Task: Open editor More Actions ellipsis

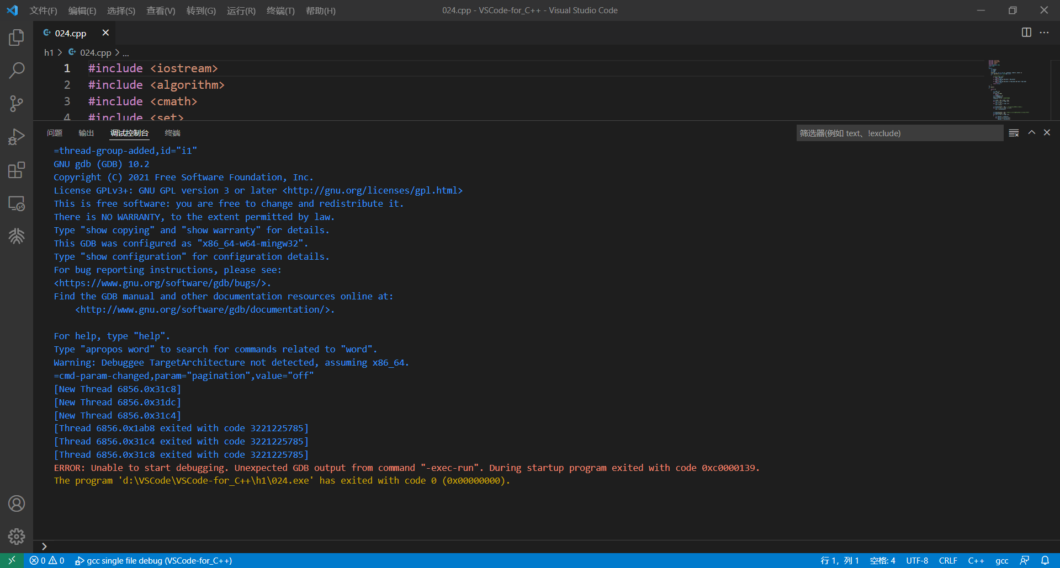Action: (1044, 33)
